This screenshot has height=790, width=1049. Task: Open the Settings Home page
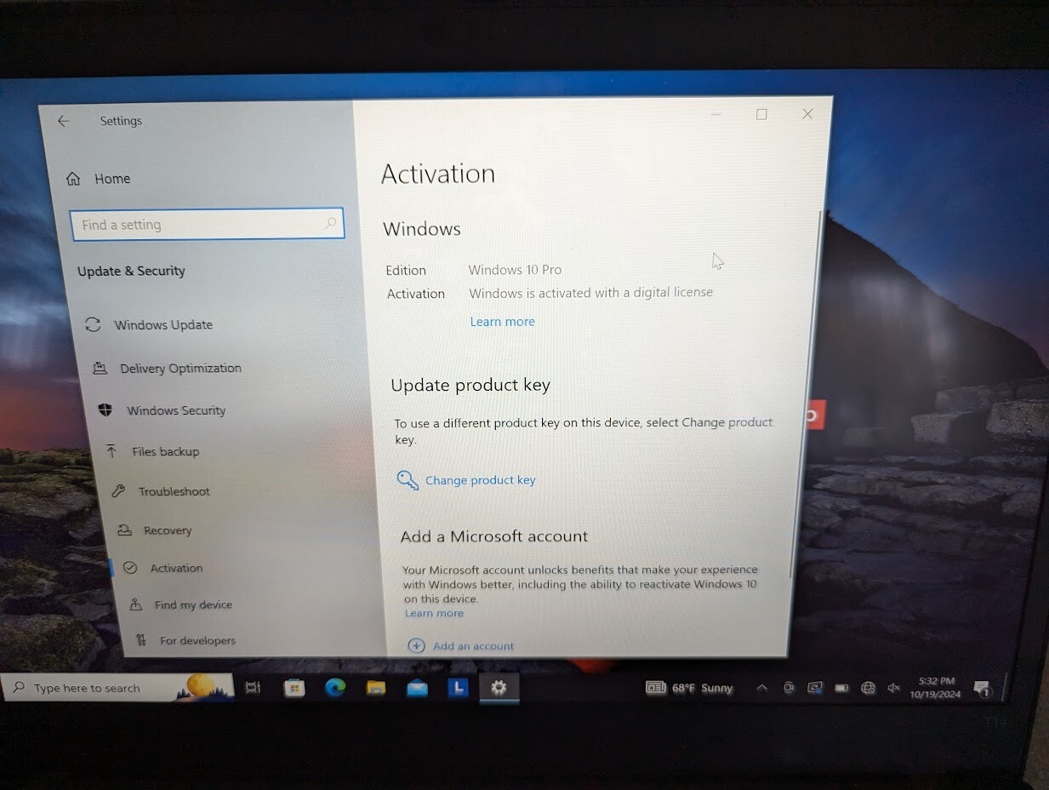tap(99, 178)
